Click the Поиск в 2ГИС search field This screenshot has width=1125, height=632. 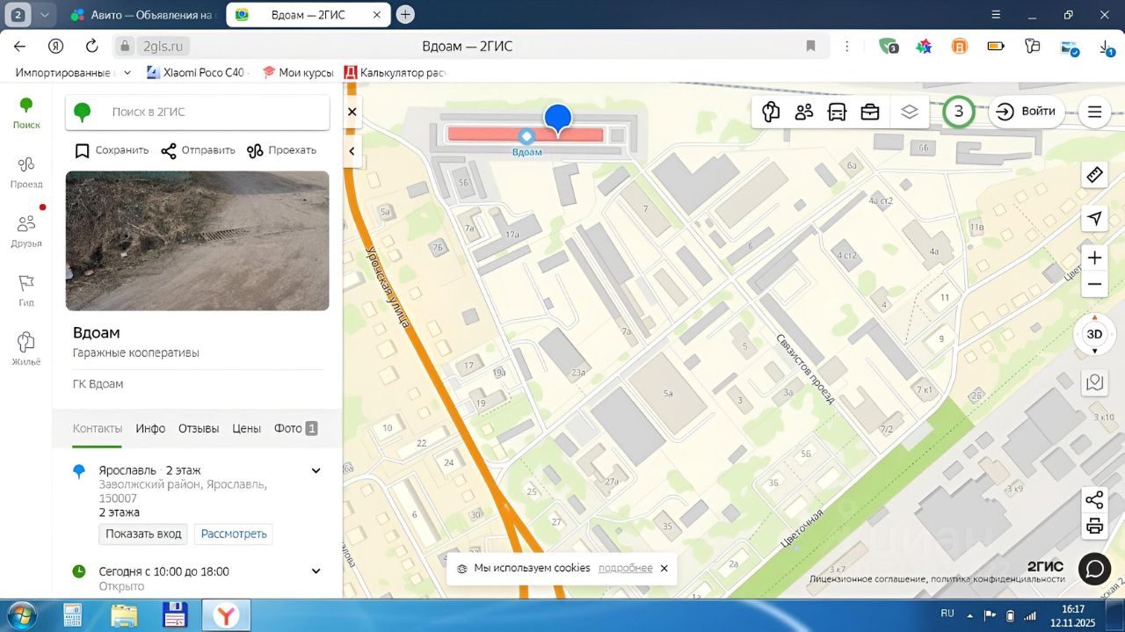point(211,113)
